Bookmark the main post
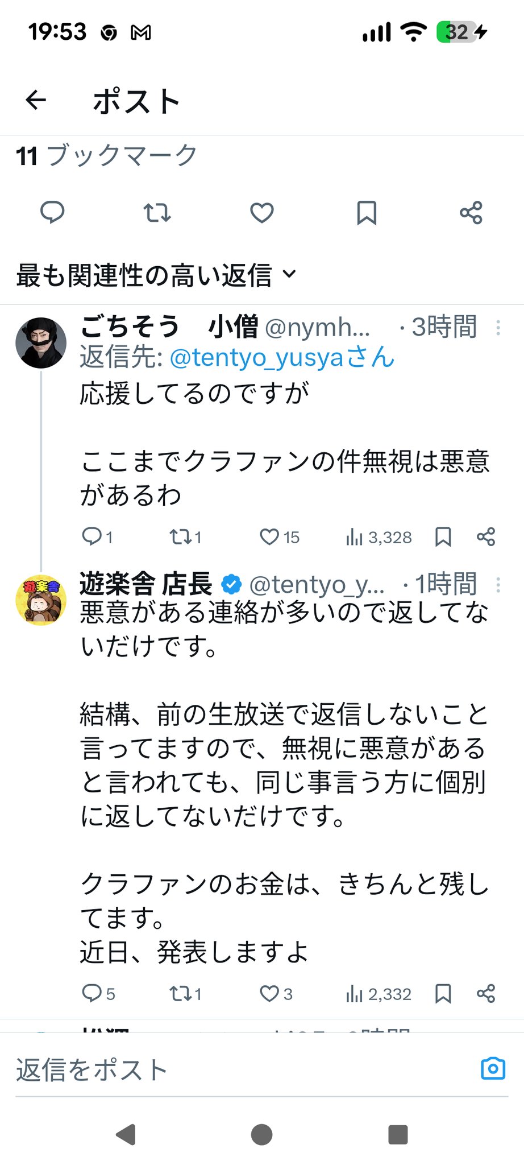Image resolution: width=524 pixels, height=1165 pixels. click(367, 213)
